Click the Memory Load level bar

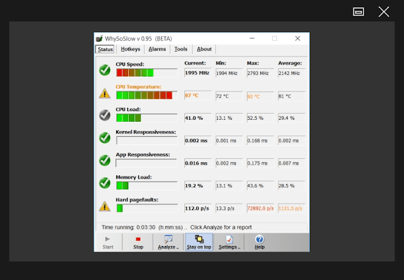point(146,185)
